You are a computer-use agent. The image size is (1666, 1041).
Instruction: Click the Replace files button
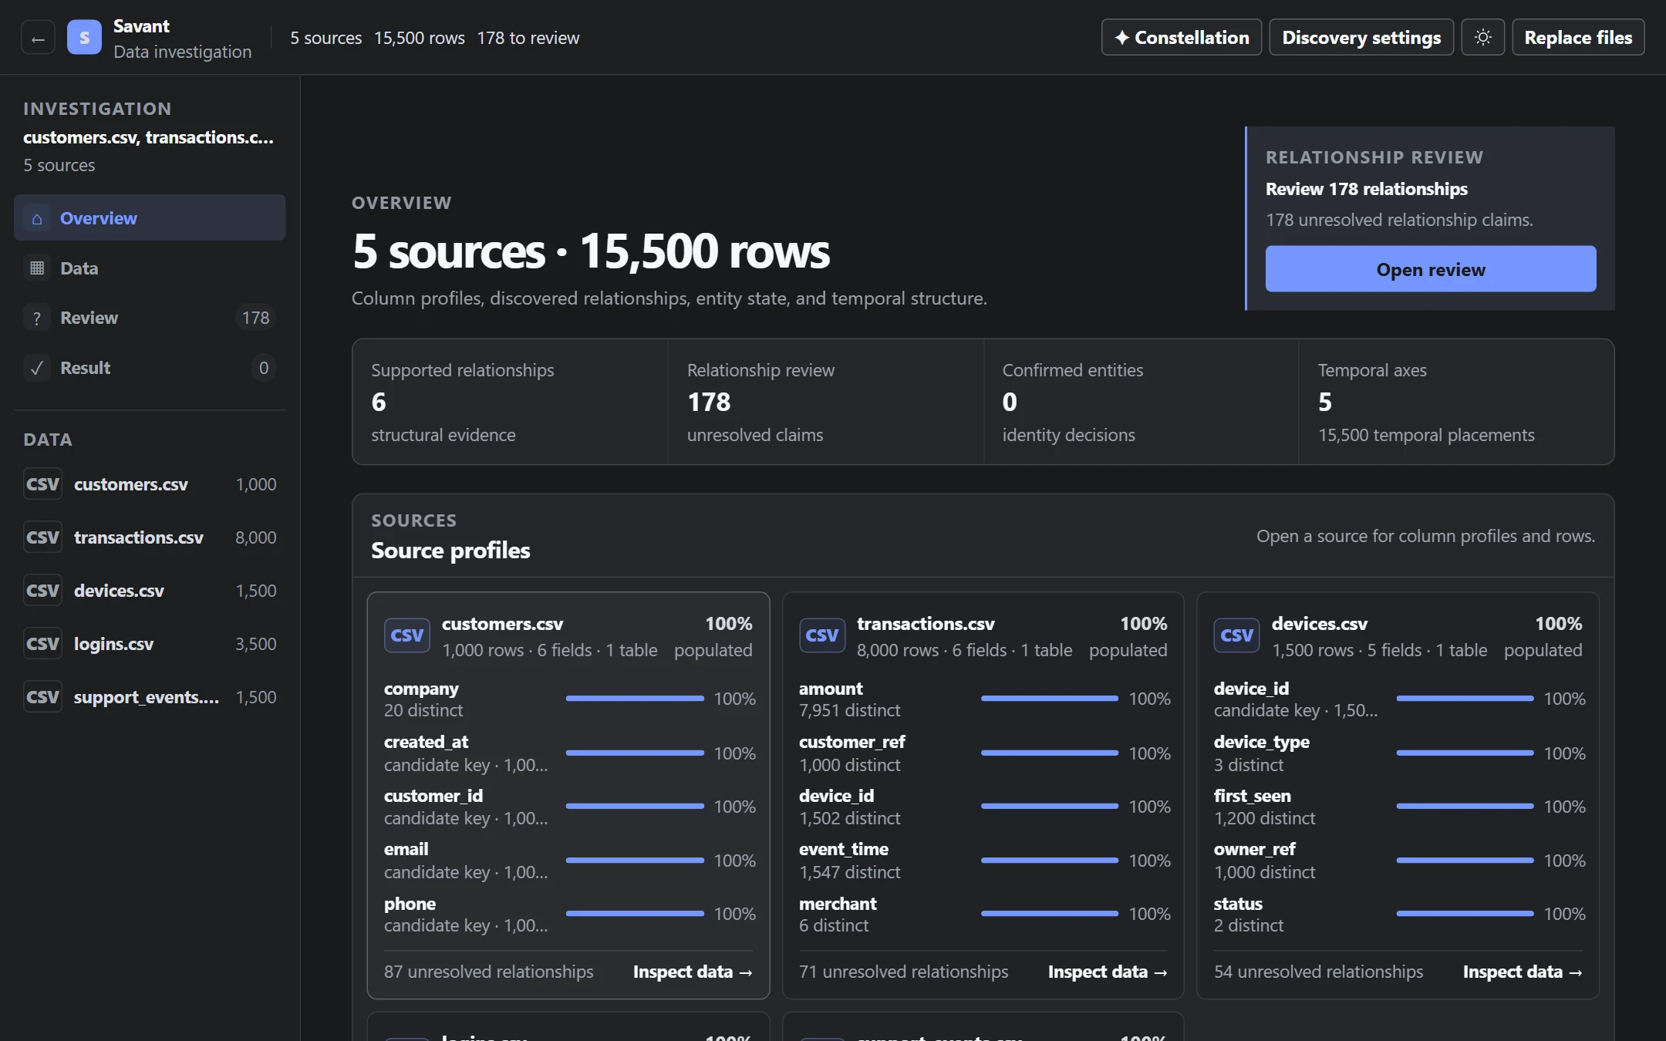tap(1578, 38)
